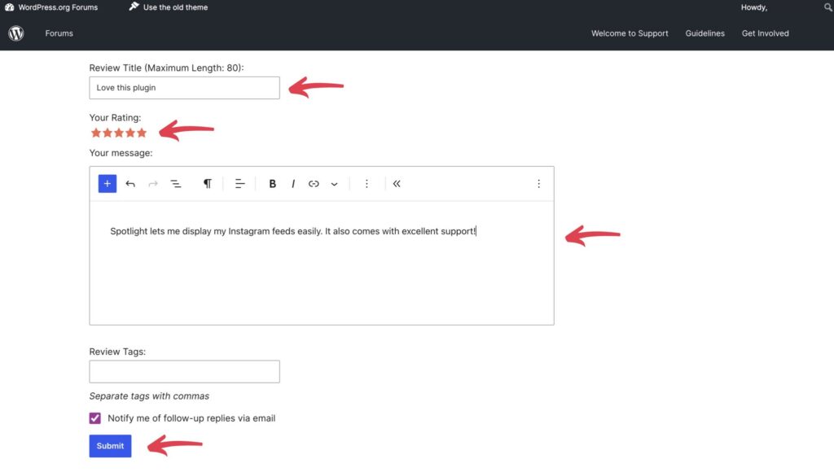Open editor options menu at toolbar right
The image size is (834, 472).
(x=538, y=184)
